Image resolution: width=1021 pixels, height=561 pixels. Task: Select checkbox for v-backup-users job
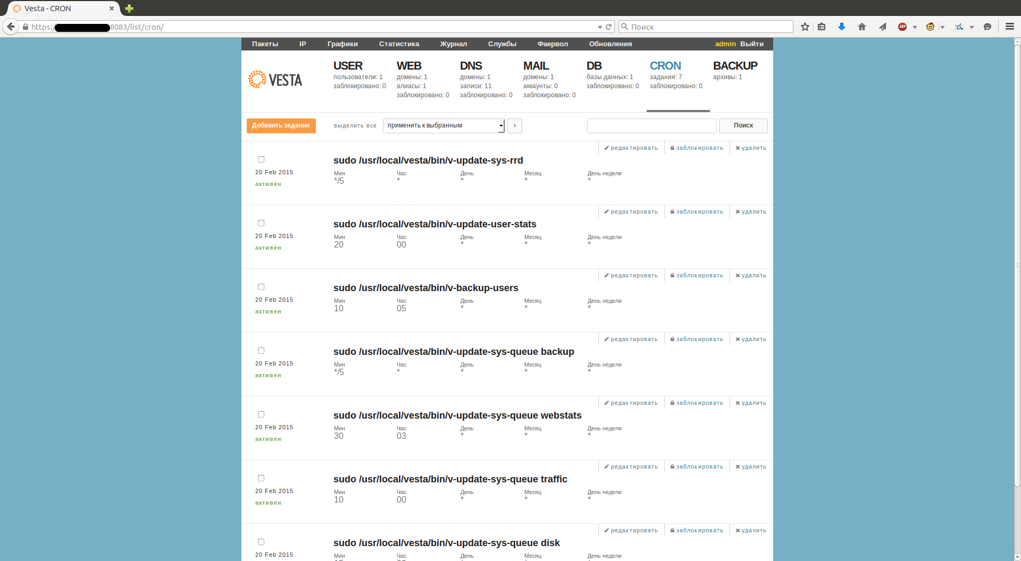click(x=261, y=287)
